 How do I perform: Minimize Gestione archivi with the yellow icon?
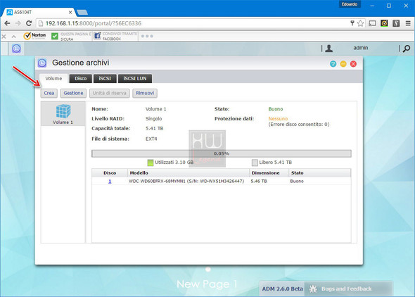(x=343, y=64)
